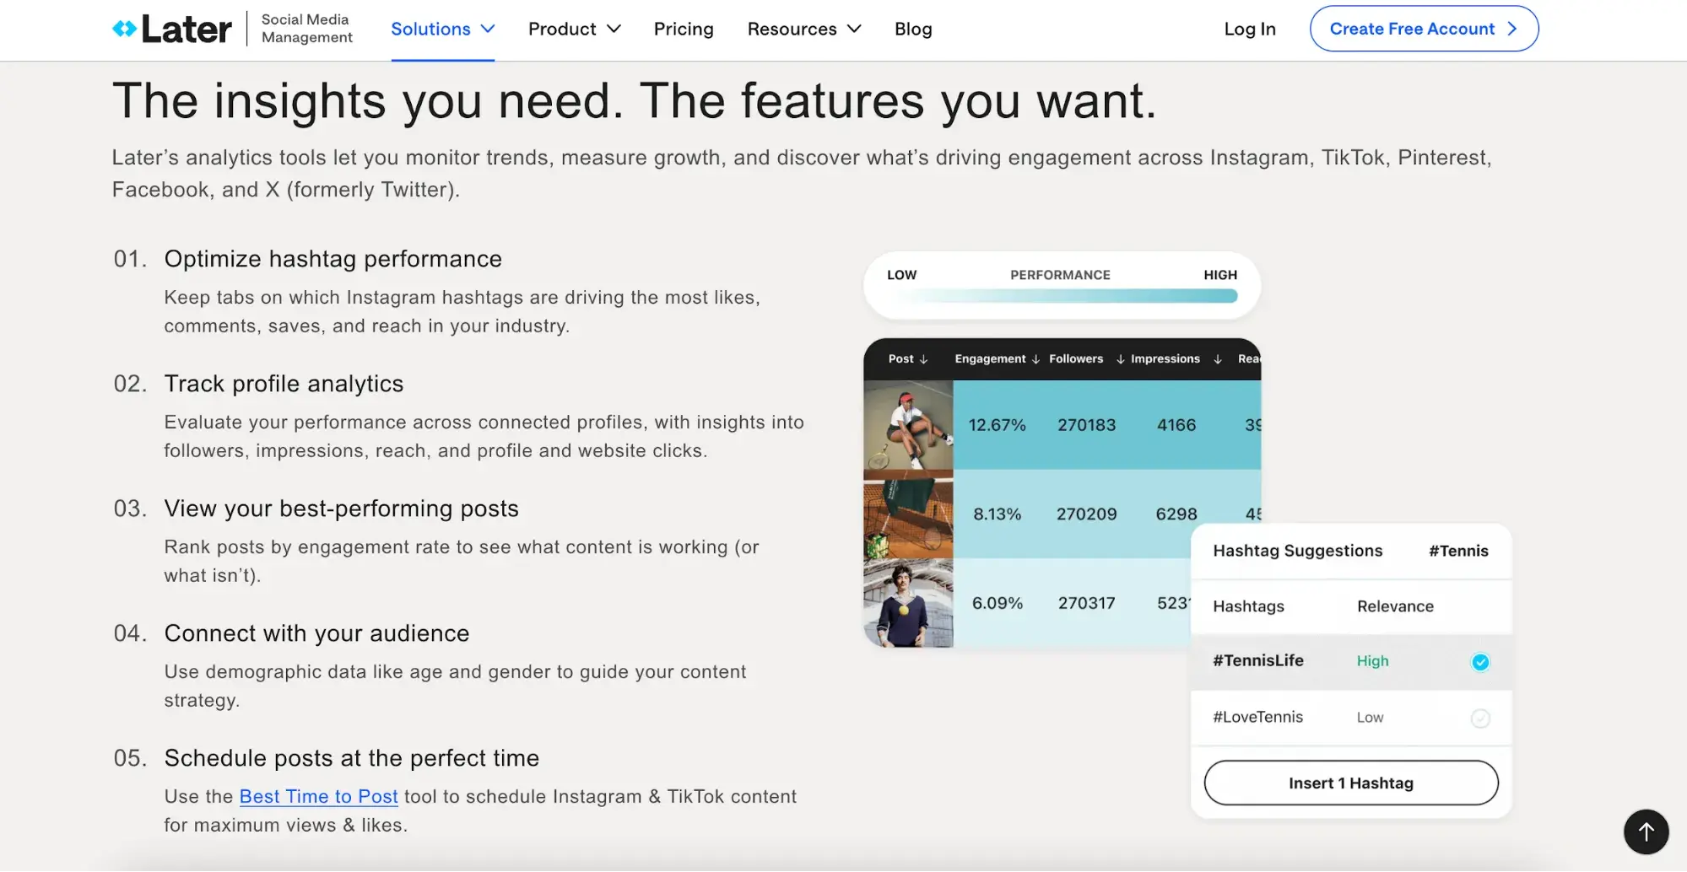Click Optimize hashtag performance heading
Image resolution: width=1687 pixels, height=872 pixels.
click(x=333, y=259)
